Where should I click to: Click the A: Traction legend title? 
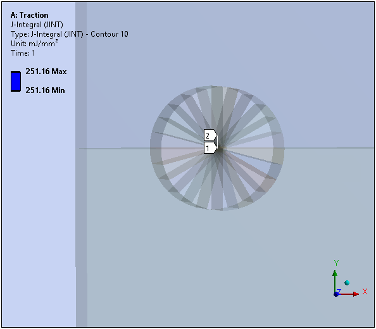coord(29,15)
